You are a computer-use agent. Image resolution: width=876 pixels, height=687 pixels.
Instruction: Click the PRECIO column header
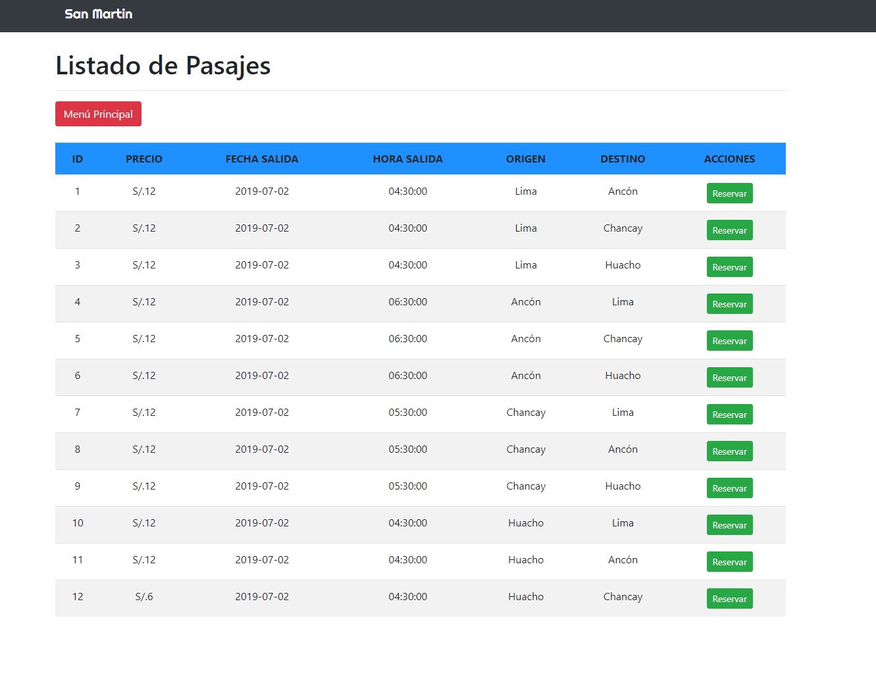click(144, 159)
